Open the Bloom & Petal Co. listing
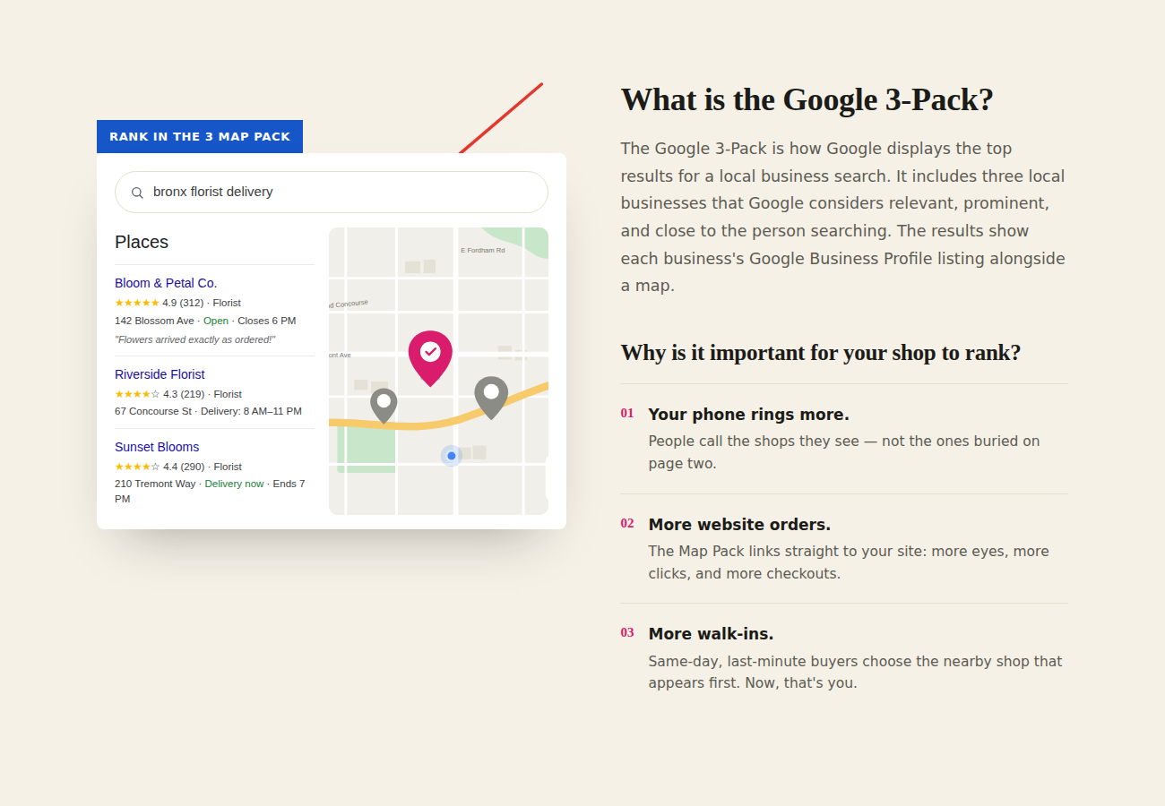Image resolution: width=1165 pixels, height=806 pixels. [166, 283]
